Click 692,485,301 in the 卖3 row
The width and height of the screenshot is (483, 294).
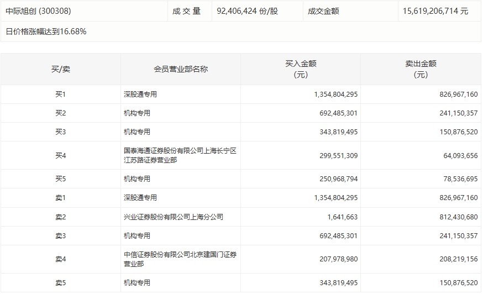pos(339,236)
